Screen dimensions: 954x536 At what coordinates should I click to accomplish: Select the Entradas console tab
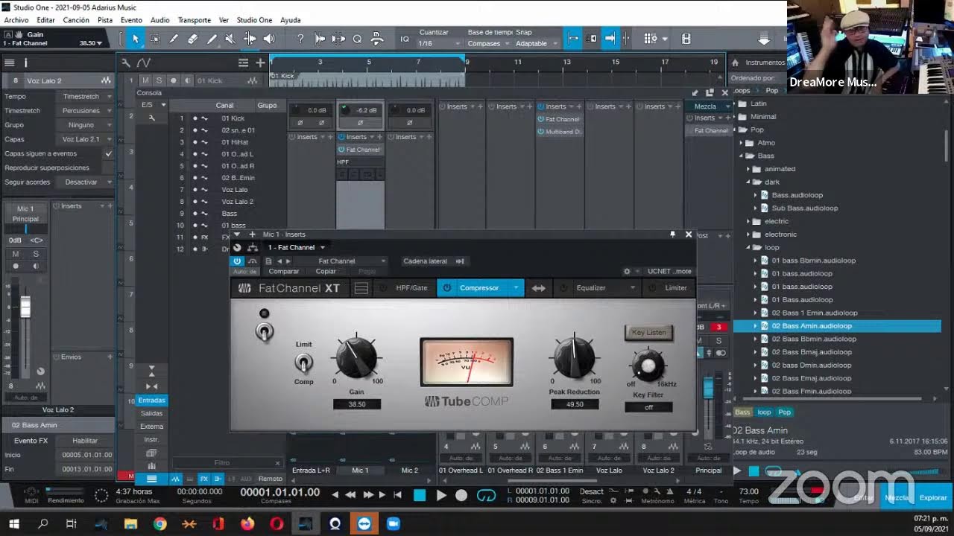point(151,401)
